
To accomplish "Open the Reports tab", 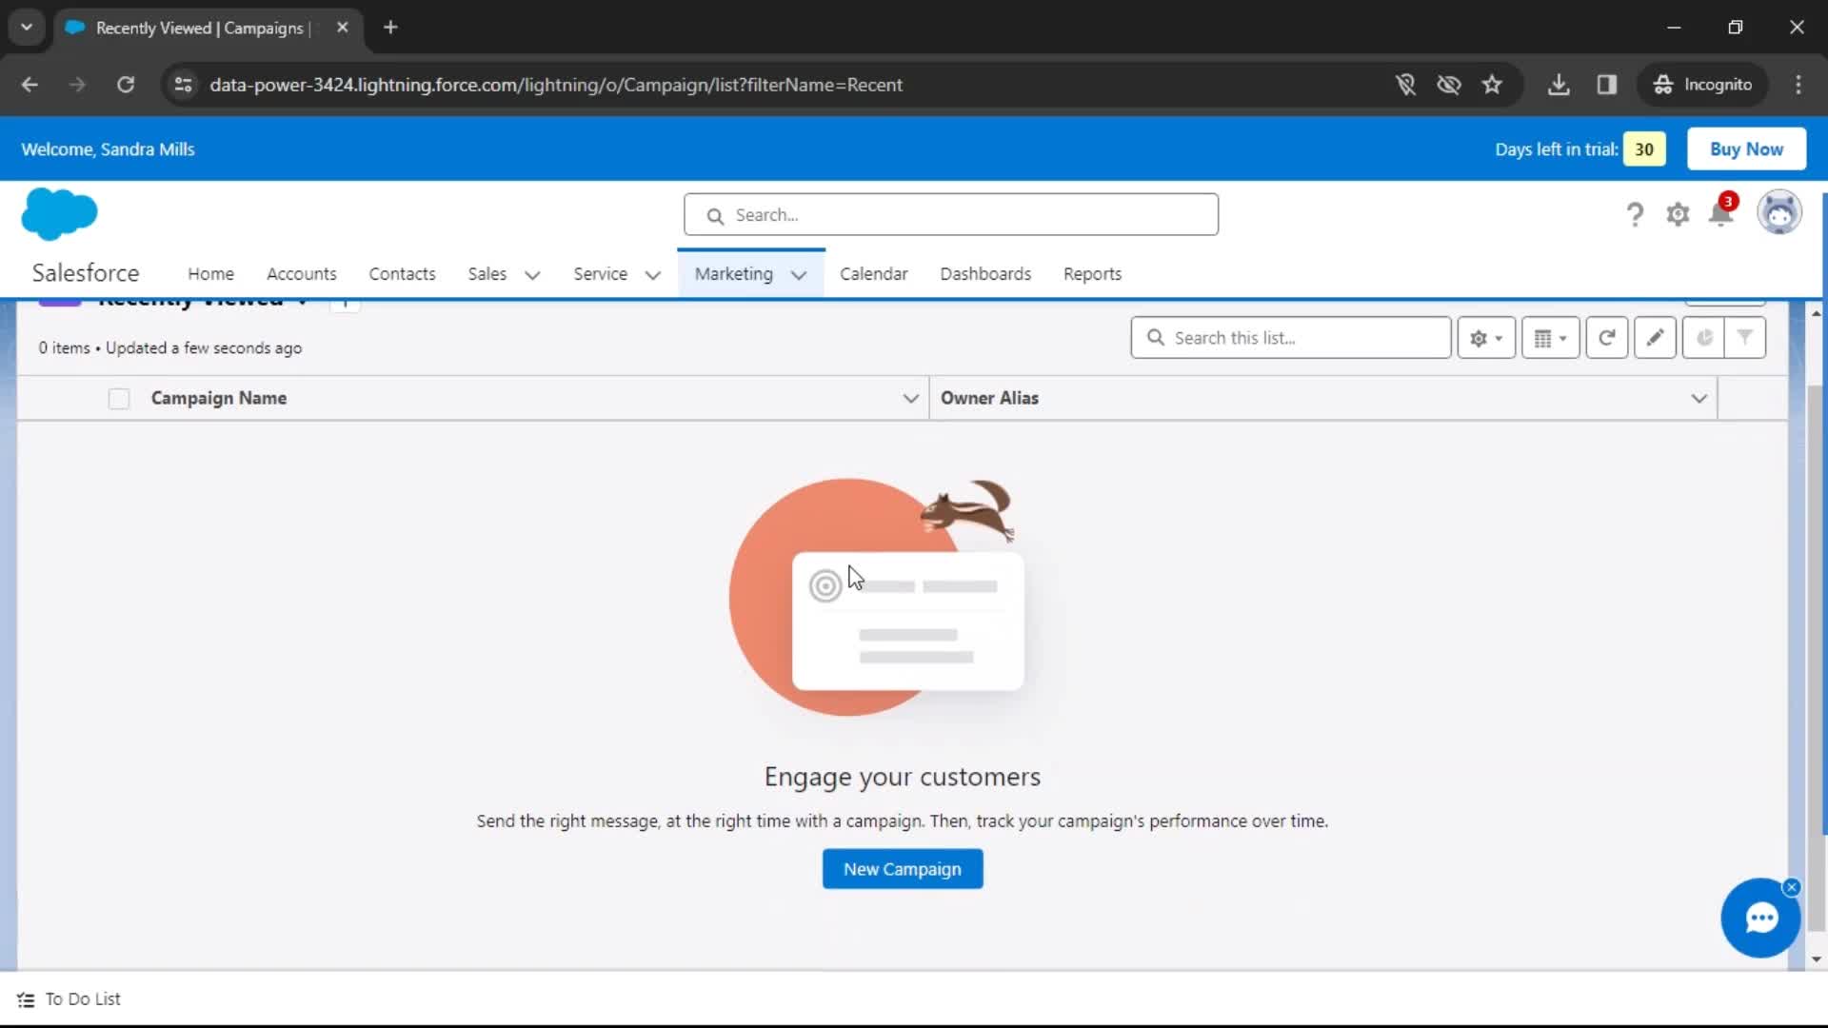I will (x=1092, y=274).
